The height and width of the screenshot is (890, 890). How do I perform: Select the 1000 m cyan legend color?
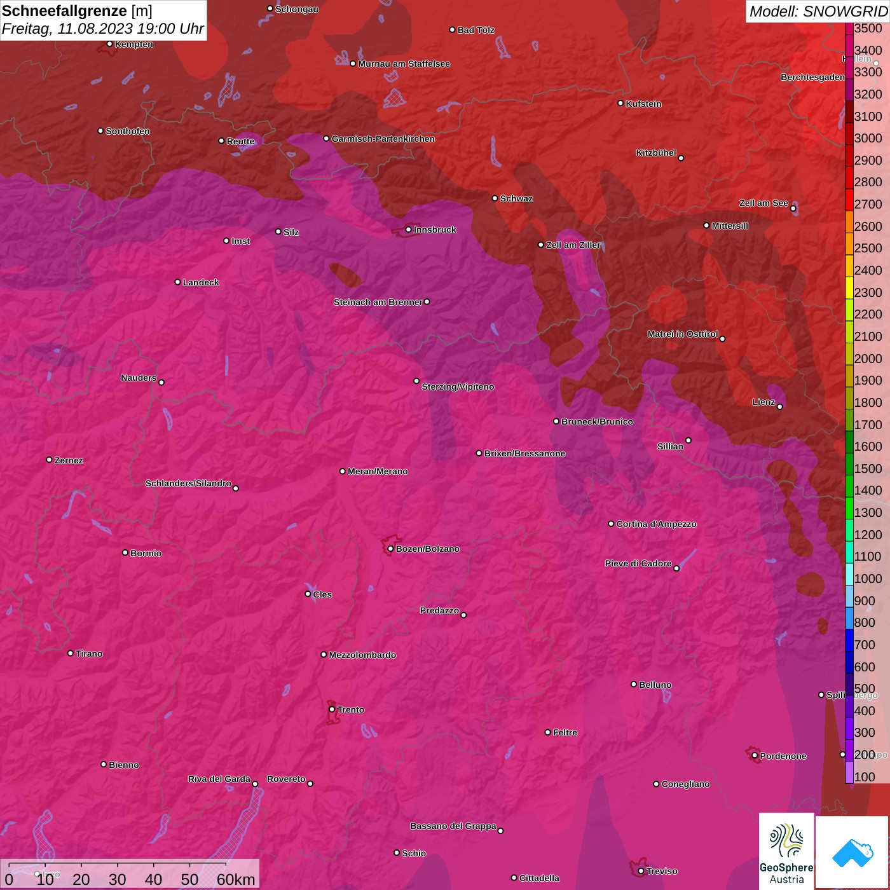click(x=849, y=574)
